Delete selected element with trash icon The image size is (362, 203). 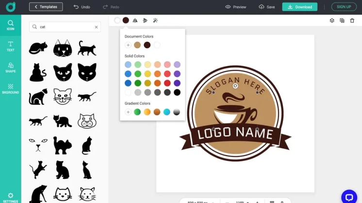352,20
